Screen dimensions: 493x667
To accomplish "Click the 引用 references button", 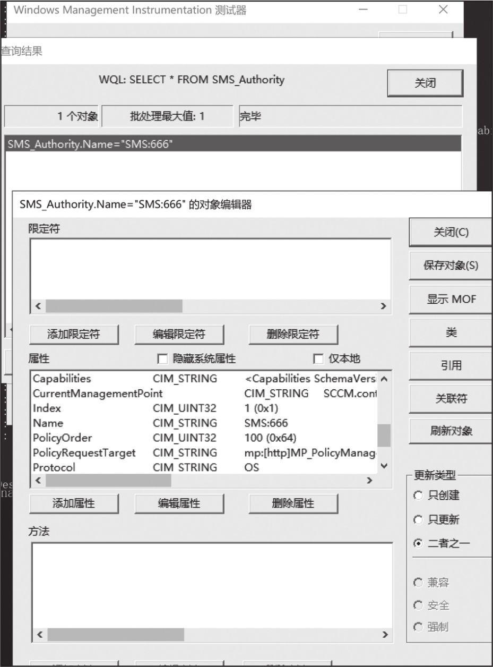I will pos(451,365).
